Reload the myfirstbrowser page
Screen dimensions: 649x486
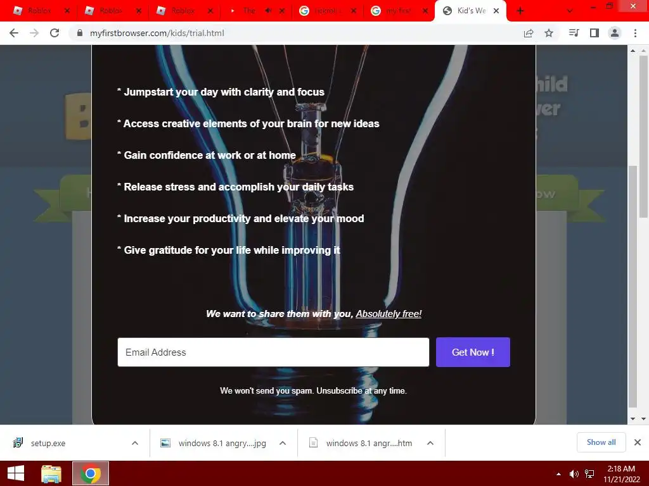point(55,33)
